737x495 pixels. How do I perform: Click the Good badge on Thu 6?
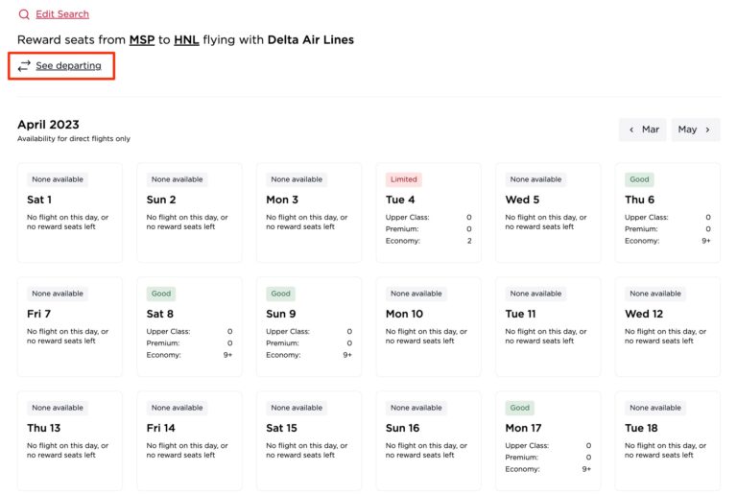click(639, 179)
